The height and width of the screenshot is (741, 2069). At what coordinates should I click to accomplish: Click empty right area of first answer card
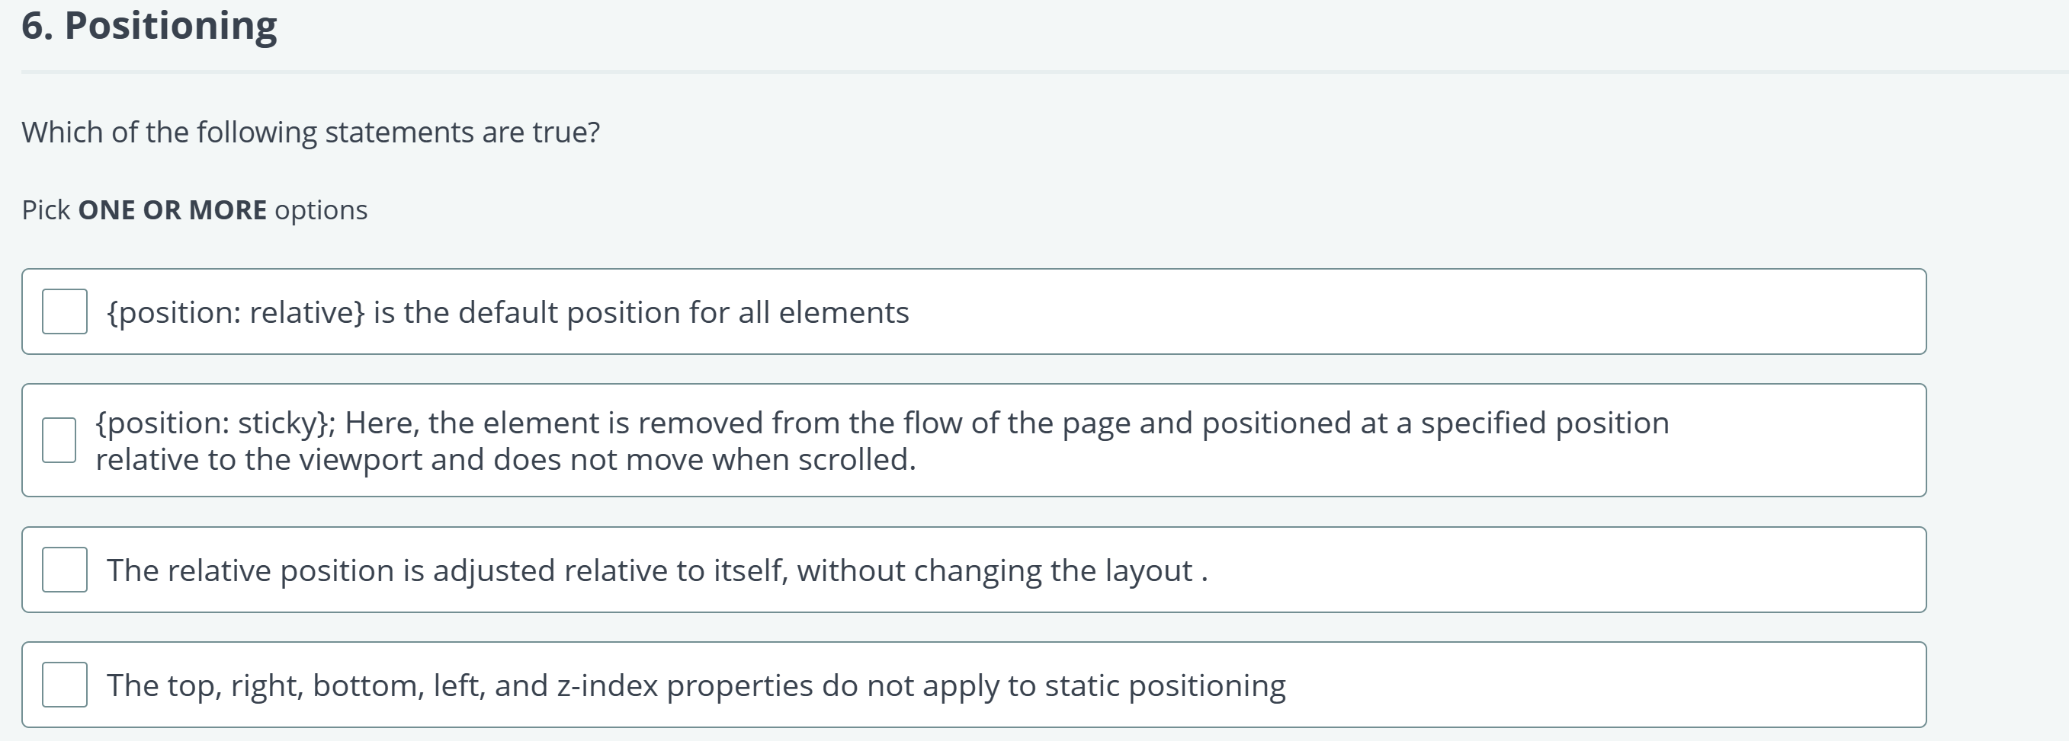click(x=1413, y=311)
